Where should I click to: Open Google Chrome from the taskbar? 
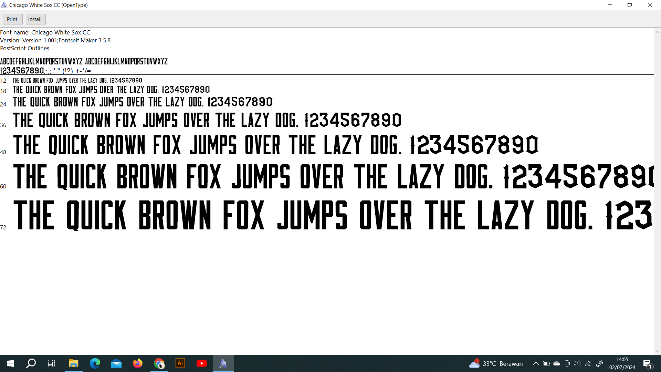159,363
